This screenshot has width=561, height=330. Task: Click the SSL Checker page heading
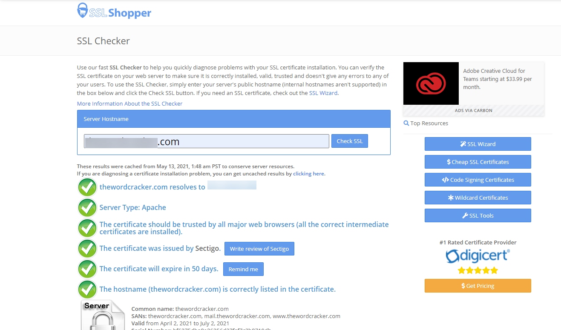104,41
